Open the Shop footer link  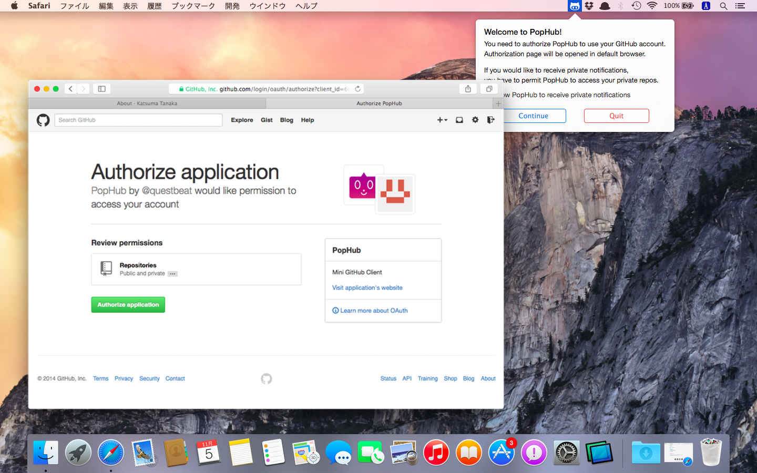(x=451, y=378)
